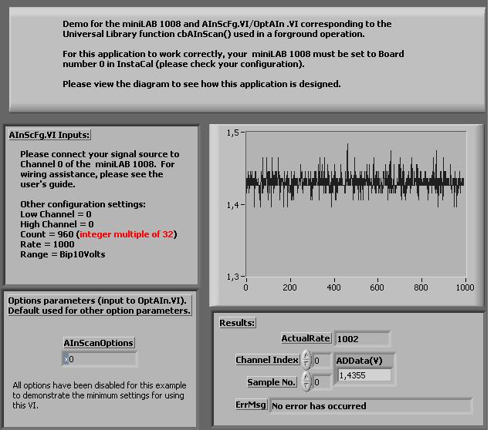Click the Y-axis maximum label 1,5
The width and height of the screenshot is (494, 430).
233,133
